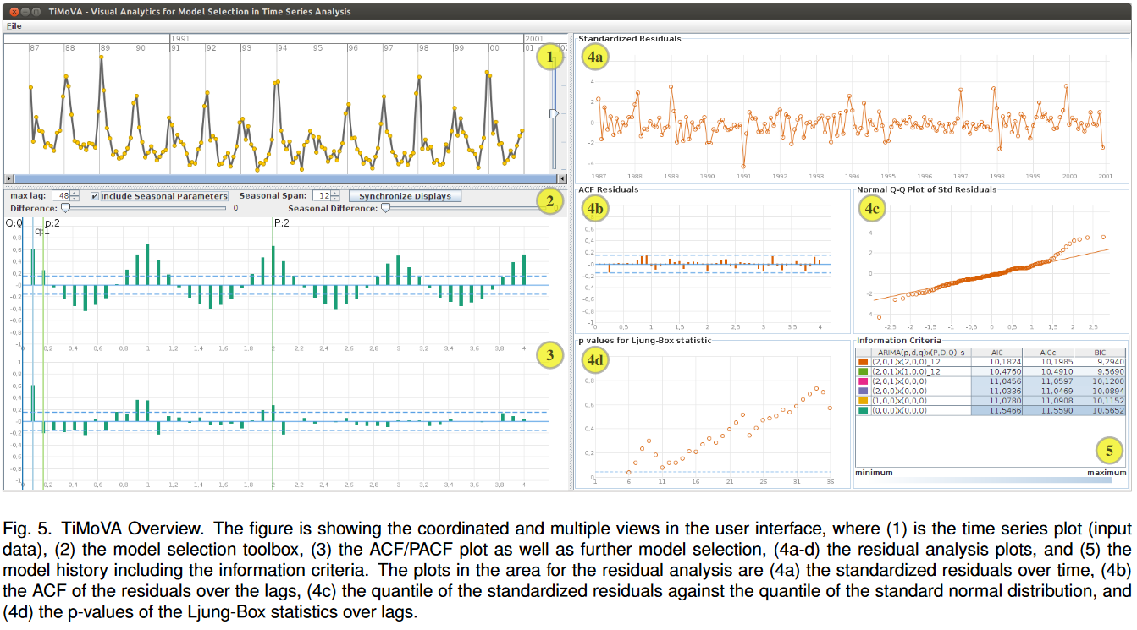
Task: Focus the Seasonal Span input field
Action: tap(323, 196)
